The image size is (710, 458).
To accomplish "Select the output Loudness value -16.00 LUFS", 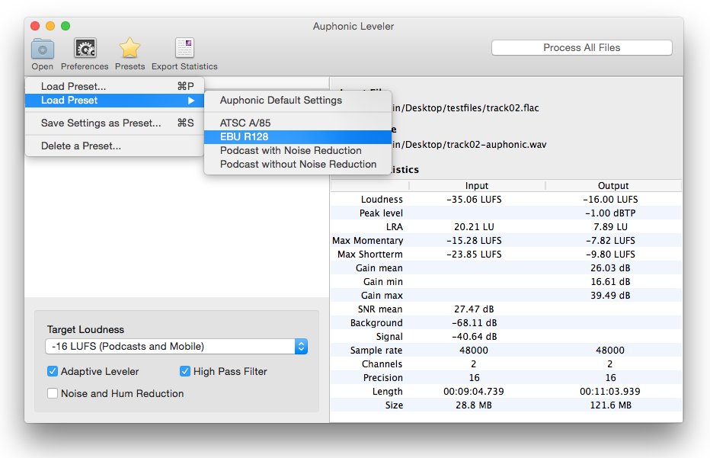I will click(610, 200).
